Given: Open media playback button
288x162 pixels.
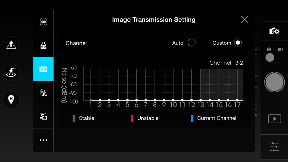Looking at the screenshot, I should [274, 119].
